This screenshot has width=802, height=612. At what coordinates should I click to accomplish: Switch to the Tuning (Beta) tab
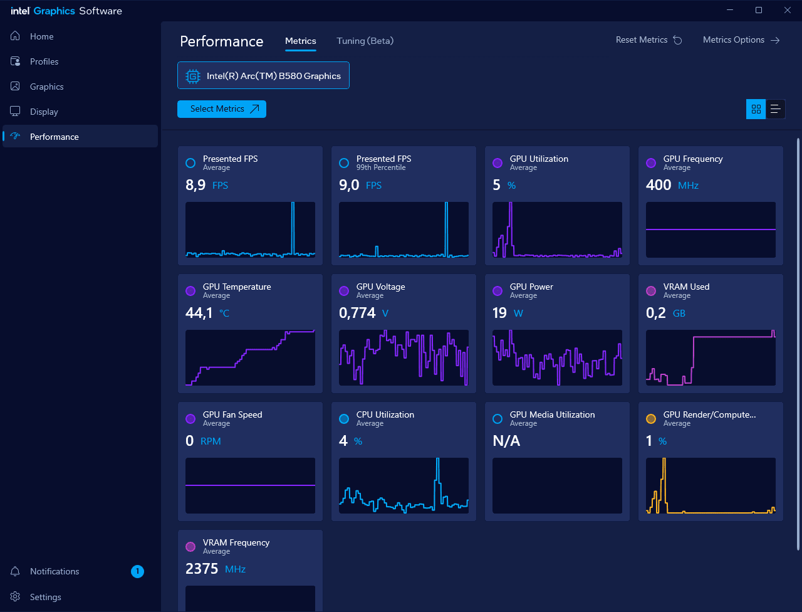click(x=365, y=41)
